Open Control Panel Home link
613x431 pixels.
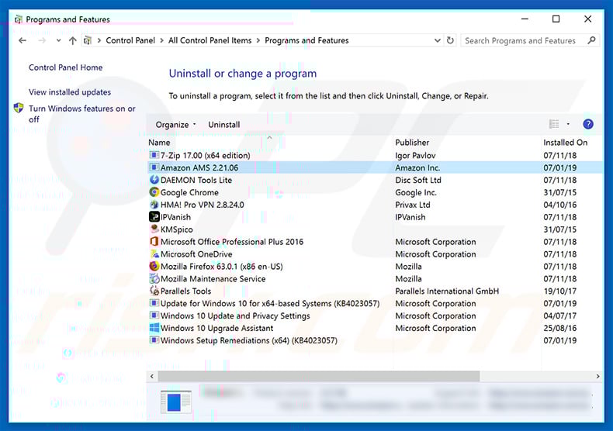point(66,67)
